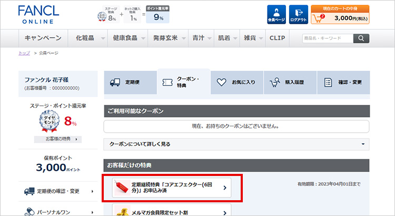Viewport: 395px width, 216px height.
Task: Click the 保有ポイント 3,000 value
Action: point(58,168)
